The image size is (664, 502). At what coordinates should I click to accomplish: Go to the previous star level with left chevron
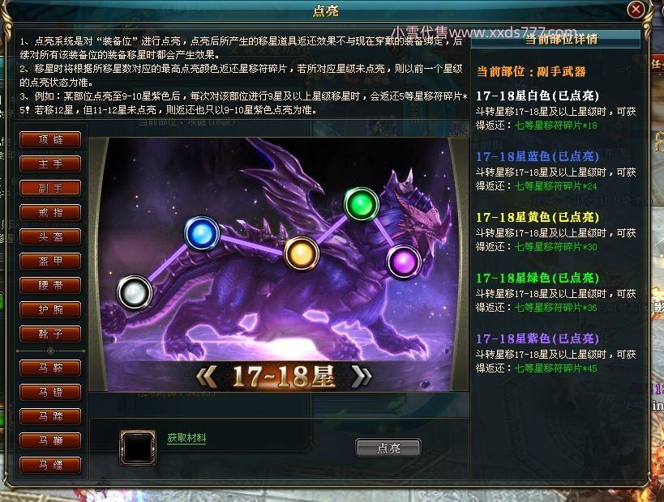[207, 376]
